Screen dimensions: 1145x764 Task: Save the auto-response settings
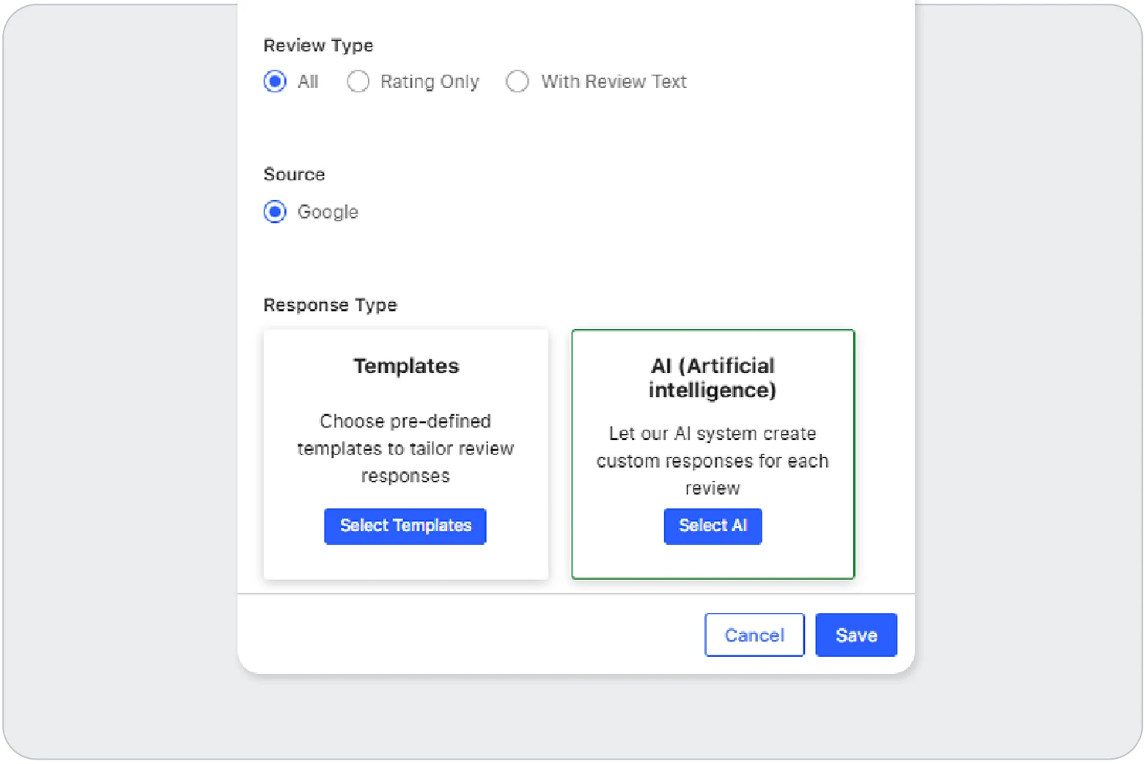(x=855, y=635)
